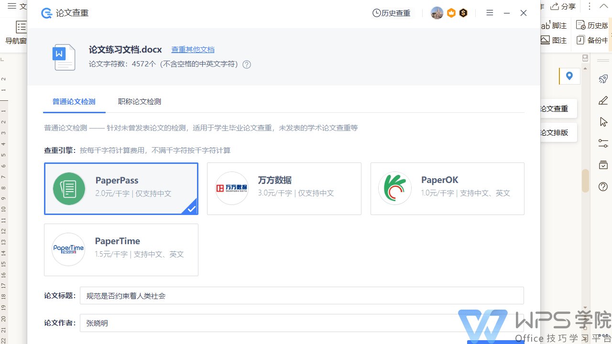This screenshot has height=344, width=612.
Task: Open the dialog hamburger menu
Action: (490, 13)
